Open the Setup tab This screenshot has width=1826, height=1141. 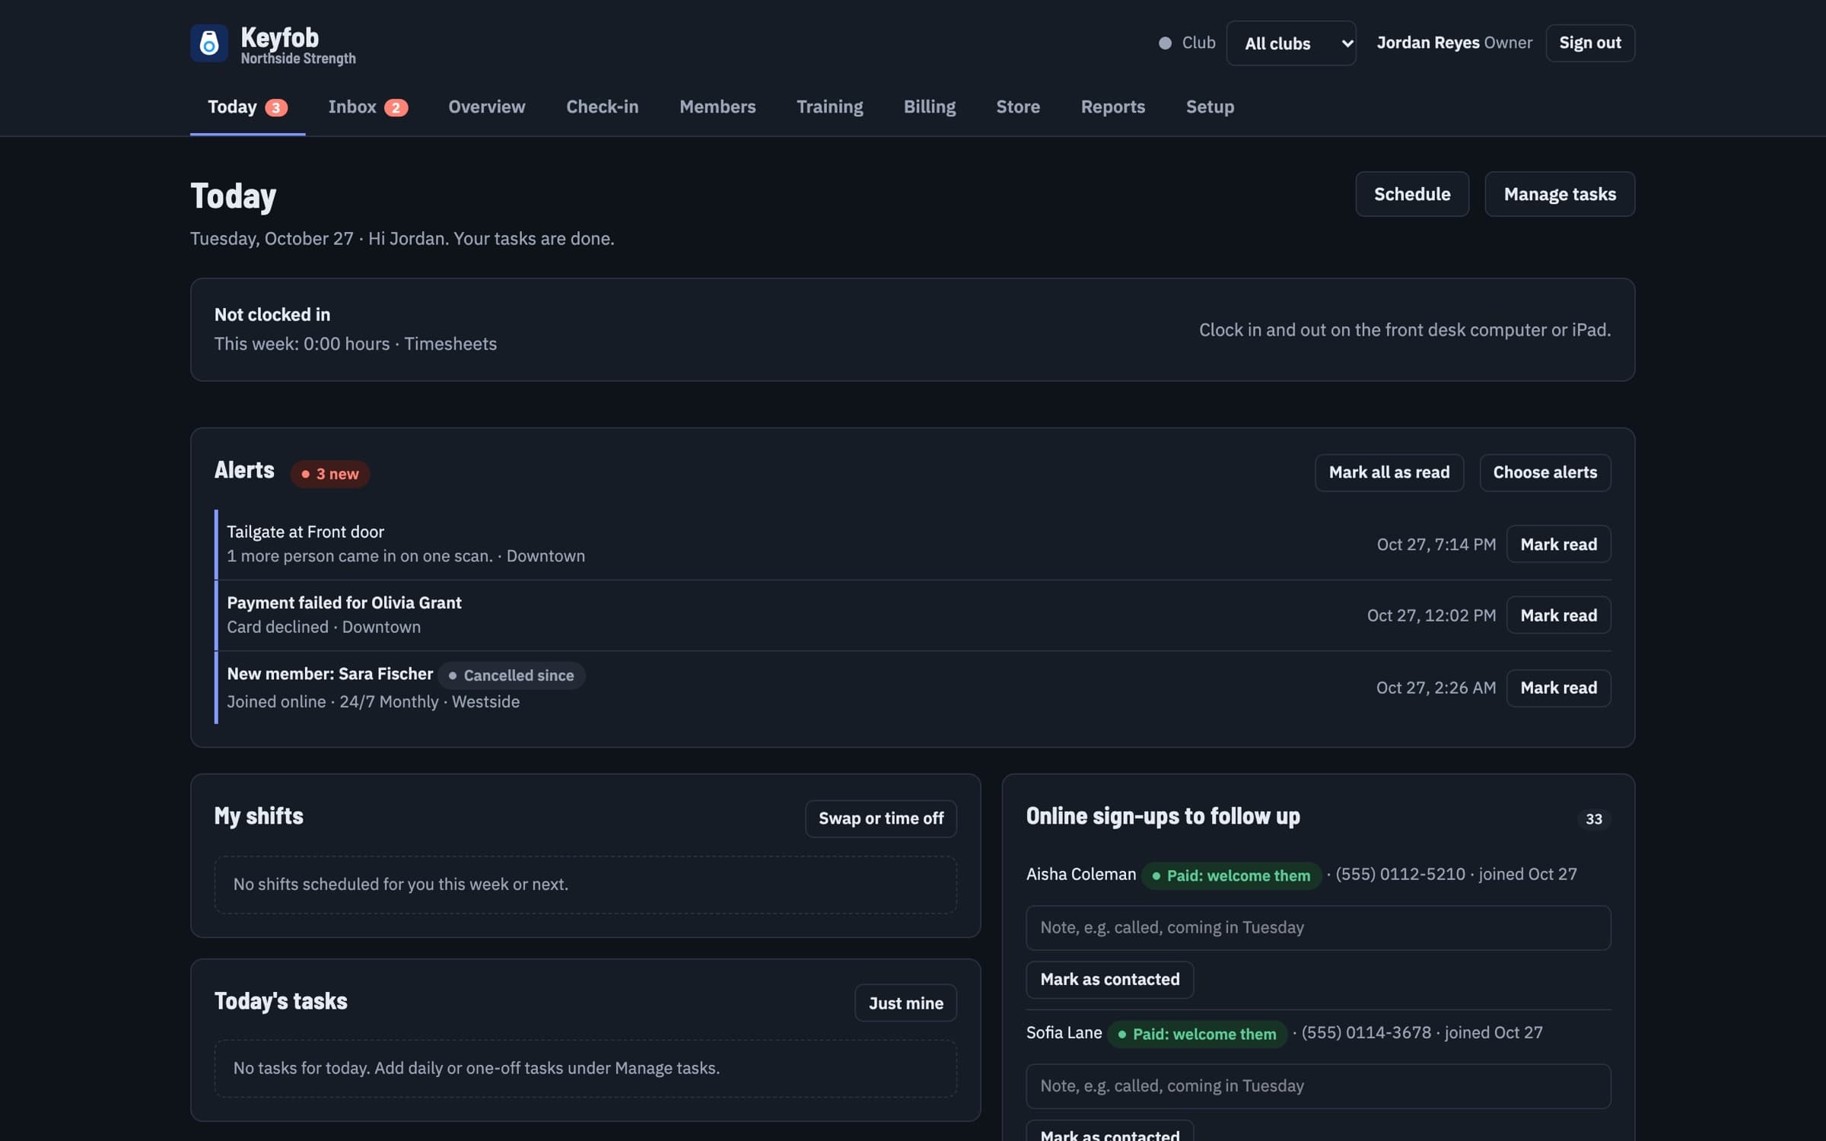(1210, 106)
